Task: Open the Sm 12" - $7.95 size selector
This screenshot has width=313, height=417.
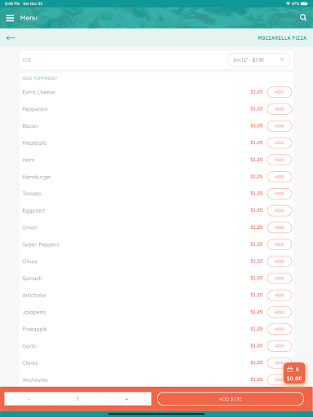Action: point(258,59)
